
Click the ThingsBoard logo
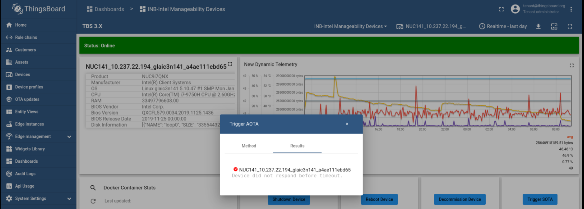click(39, 9)
